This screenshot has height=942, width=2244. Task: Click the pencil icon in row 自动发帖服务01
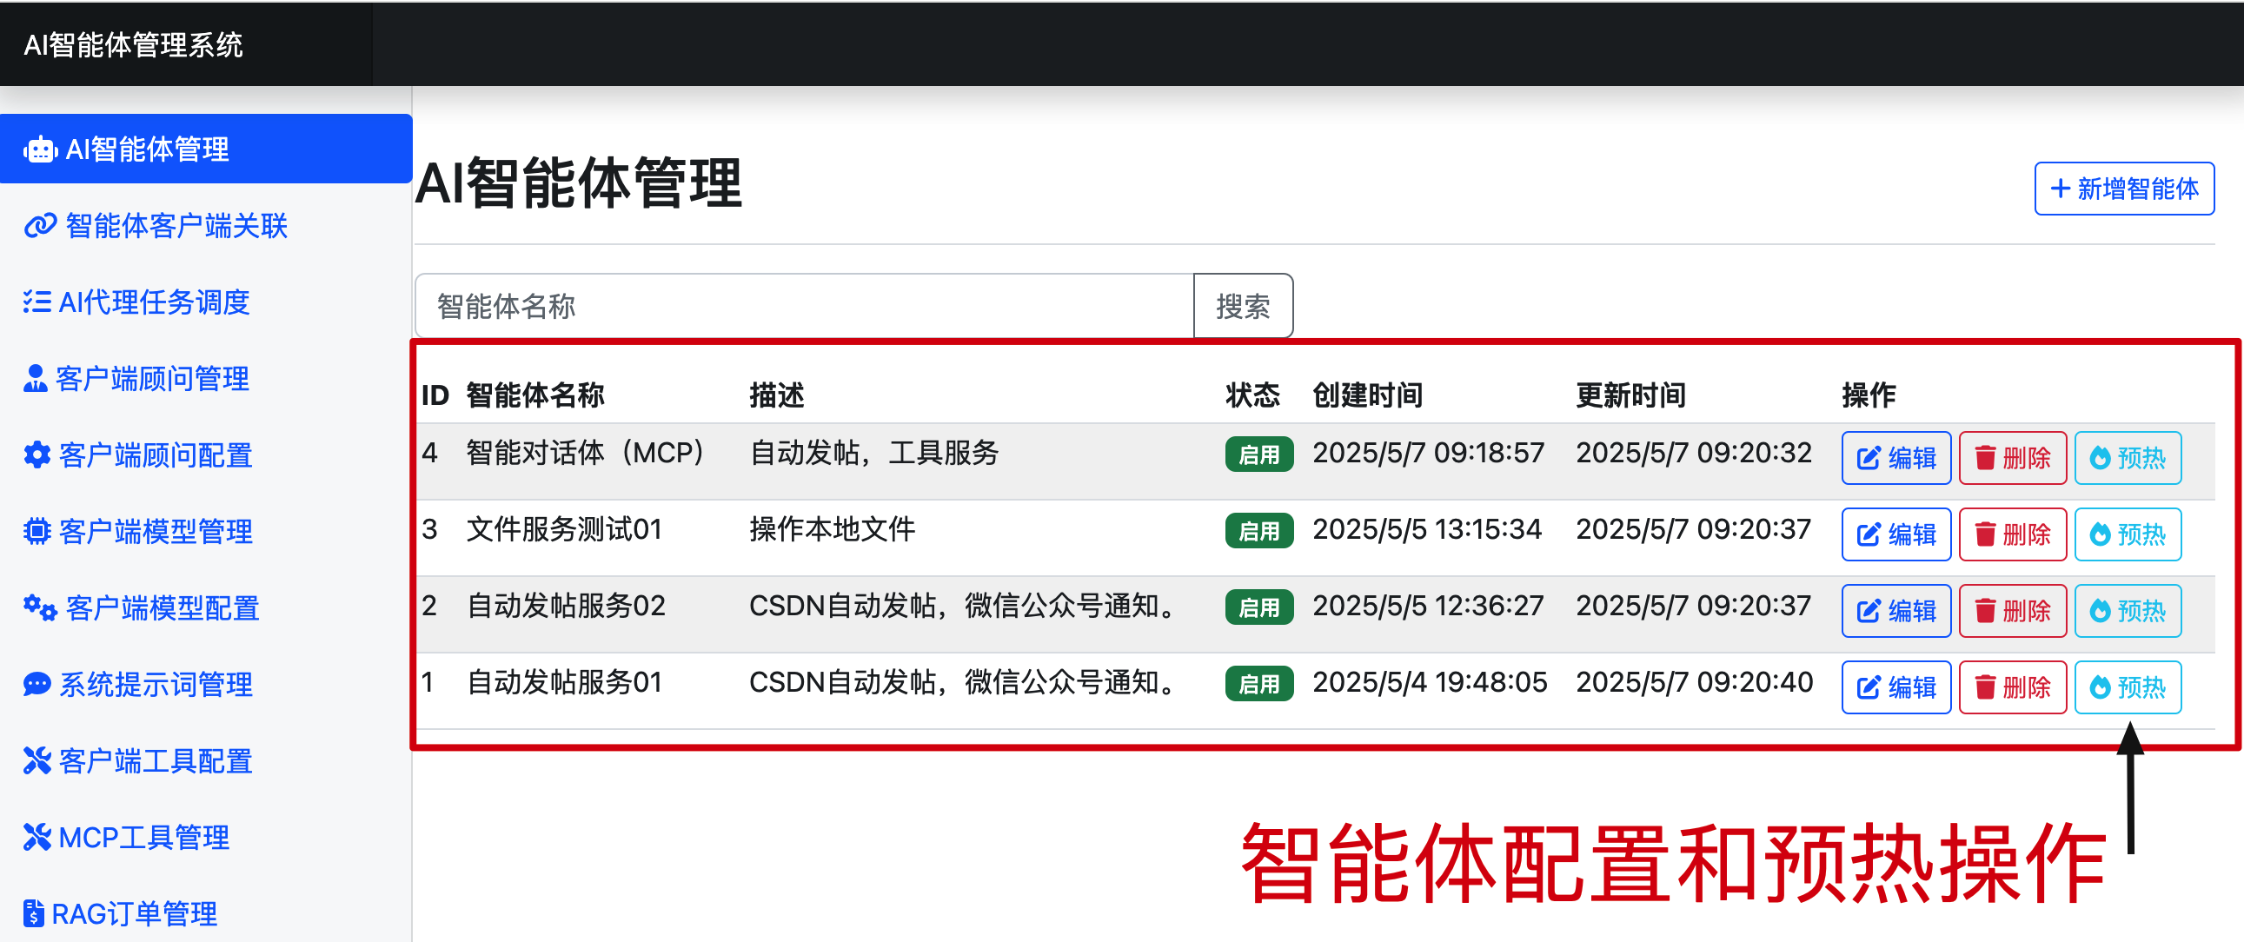click(1869, 688)
